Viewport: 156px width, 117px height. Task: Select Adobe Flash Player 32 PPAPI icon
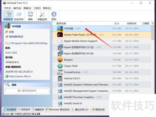click(60, 35)
